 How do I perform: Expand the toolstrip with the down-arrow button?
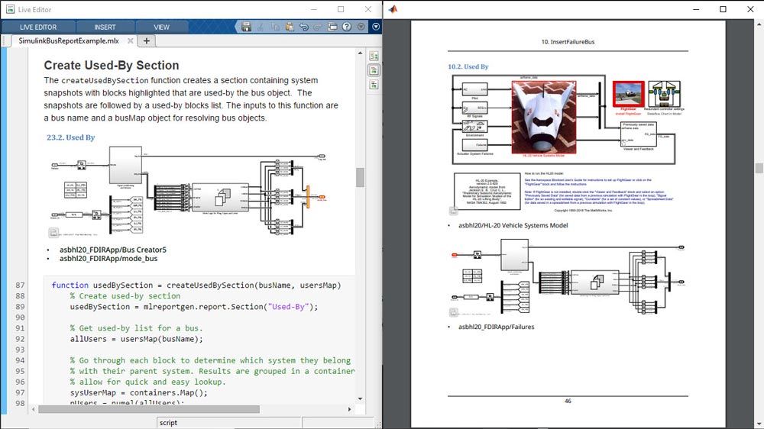[x=375, y=27]
